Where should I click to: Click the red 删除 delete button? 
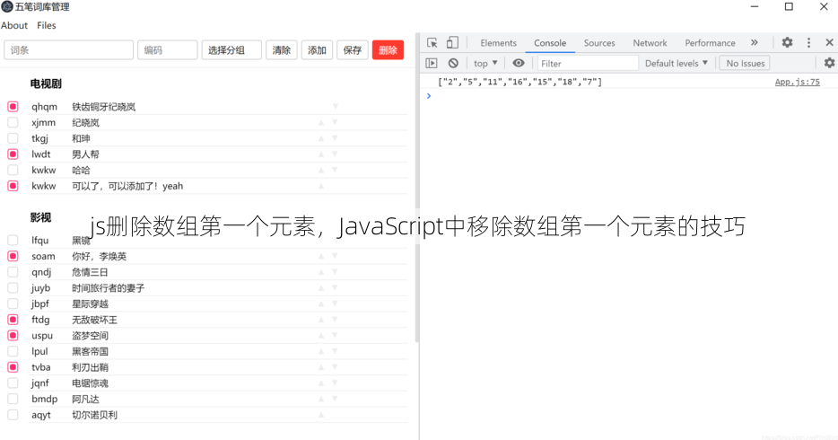coord(388,50)
